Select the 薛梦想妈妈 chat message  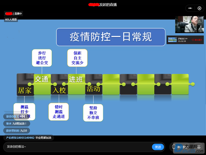[x=16, y=131]
